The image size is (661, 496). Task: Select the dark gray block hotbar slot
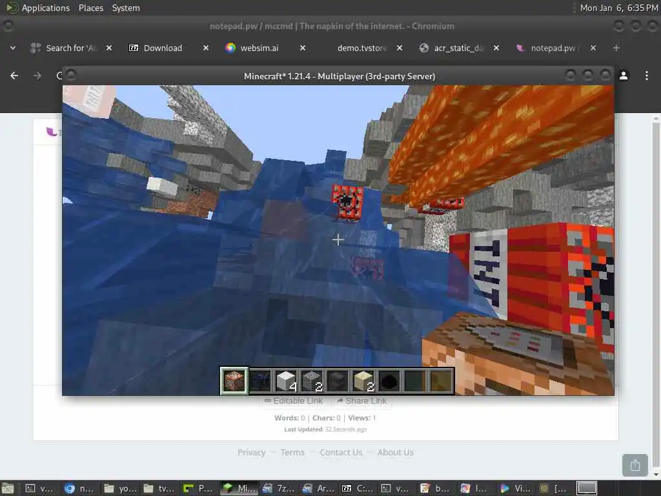point(337,381)
